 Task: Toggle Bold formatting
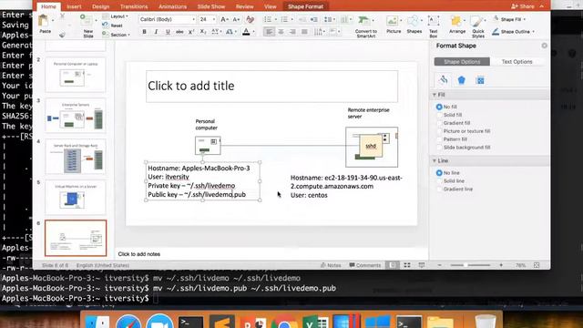[x=144, y=32]
